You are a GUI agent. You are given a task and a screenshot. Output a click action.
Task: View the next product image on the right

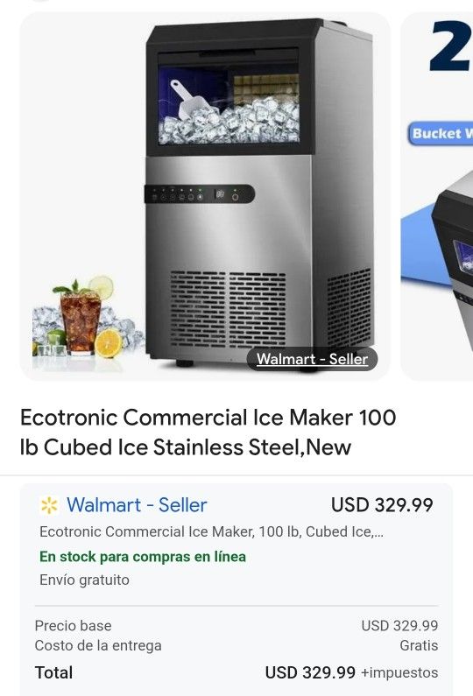tap(437, 196)
